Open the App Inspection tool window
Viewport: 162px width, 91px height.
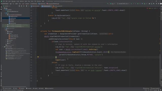(x=50, y=88)
